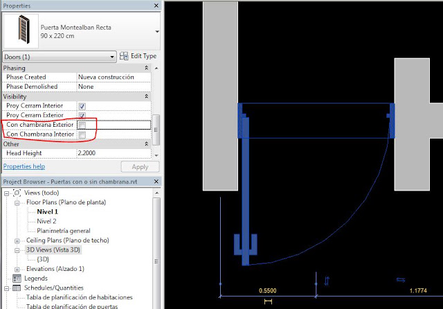
Task: Open the Properties help link
Action: pos(24,166)
